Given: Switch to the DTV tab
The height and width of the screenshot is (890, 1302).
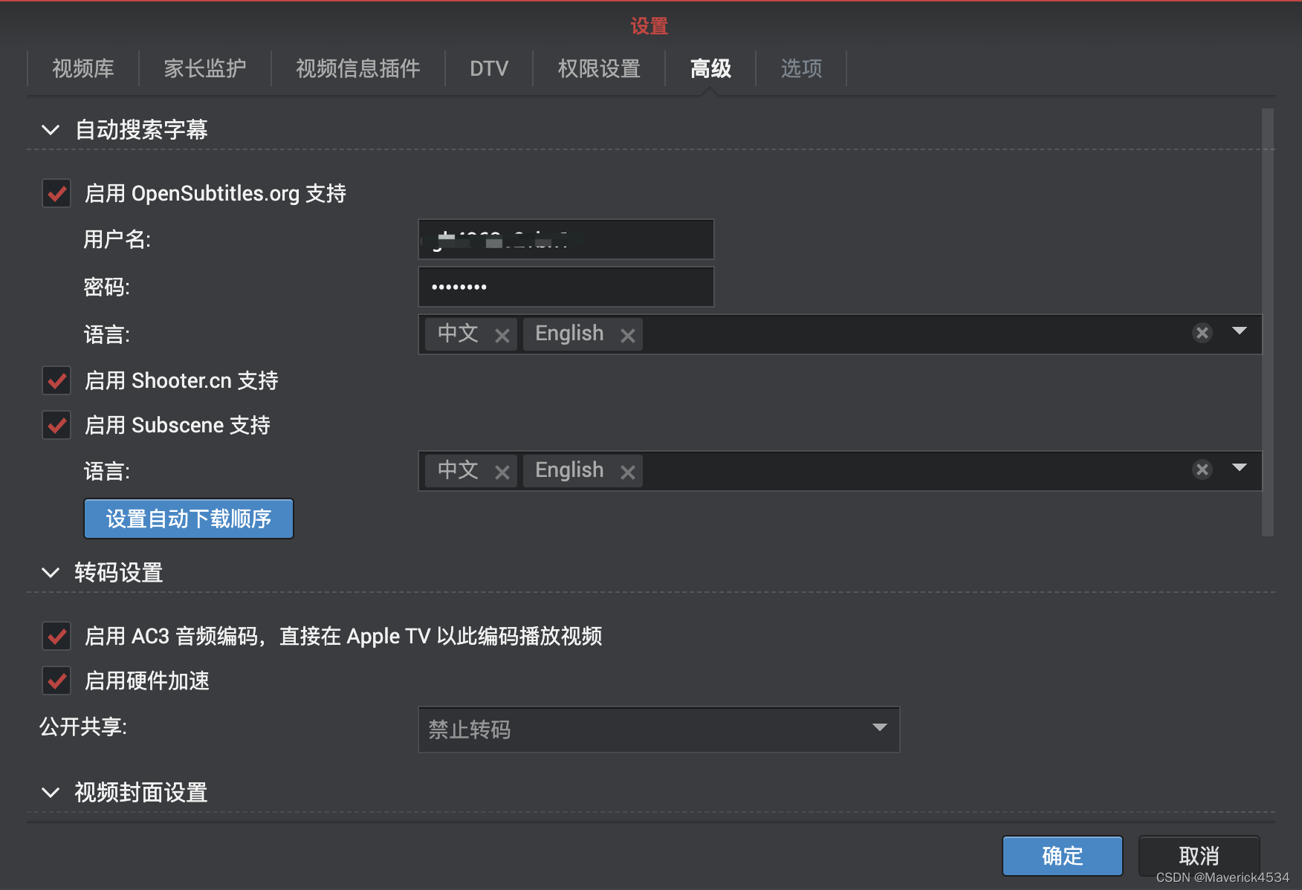Looking at the screenshot, I should click(x=488, y=68).
